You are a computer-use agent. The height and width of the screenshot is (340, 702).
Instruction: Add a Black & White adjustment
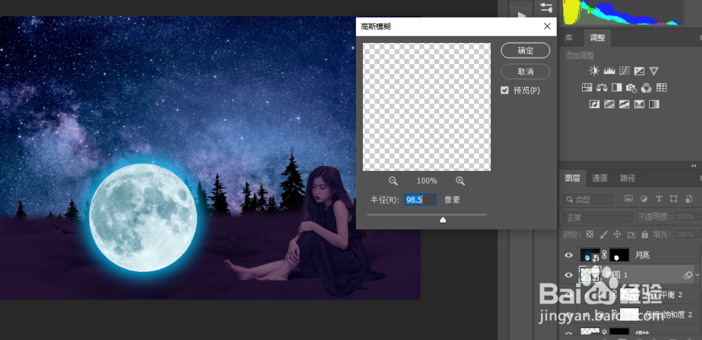click(616, 87)
